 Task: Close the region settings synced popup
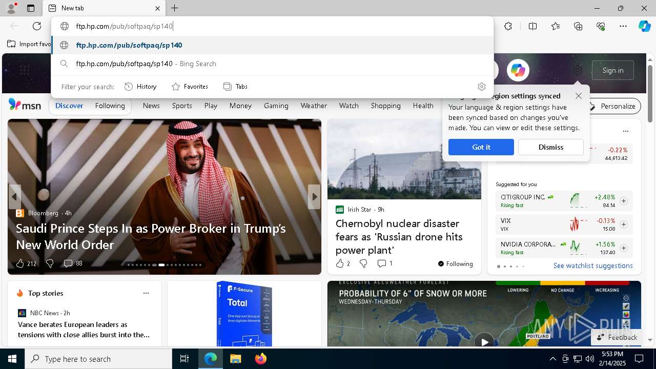pyautogui.click(x=579, y=96)
